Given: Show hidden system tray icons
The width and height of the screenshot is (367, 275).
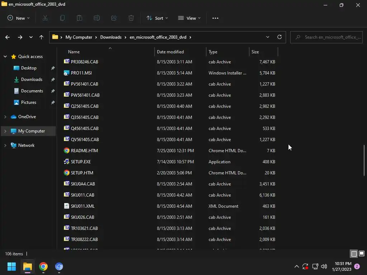Looking at the screenshot, I should click(296, 266).
